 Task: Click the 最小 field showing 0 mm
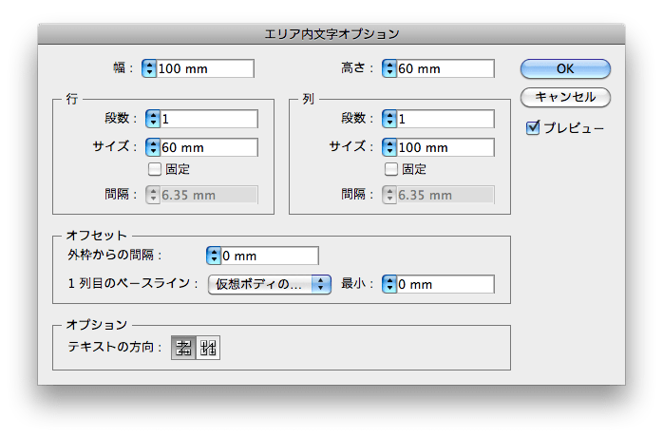[x=445, y=284]
